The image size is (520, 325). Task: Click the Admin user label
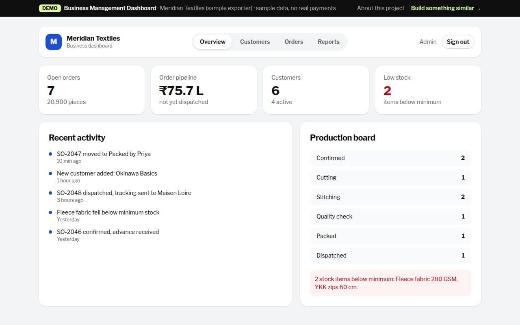click(428, 42)
